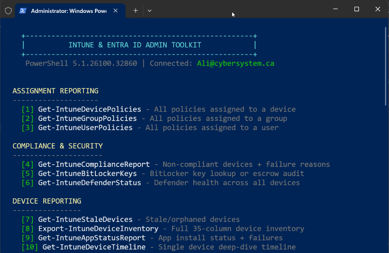Click 'Stale/orphaned devices' description
The width and height of the screenshot is (389, 253).
193,219
